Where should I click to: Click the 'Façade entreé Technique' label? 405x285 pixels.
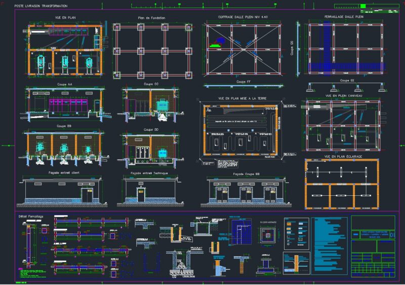tap(149, 173)
